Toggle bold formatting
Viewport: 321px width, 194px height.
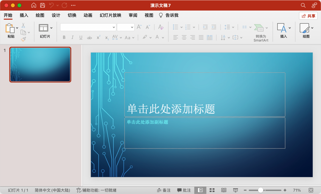(x=64, y=37)
